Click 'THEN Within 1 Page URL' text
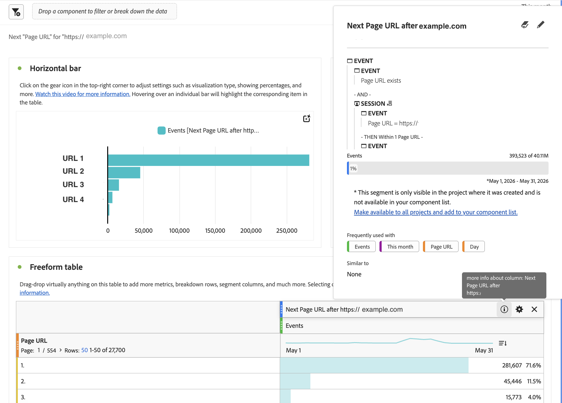This screenshot has height=403, width=562. pos(392,137)
